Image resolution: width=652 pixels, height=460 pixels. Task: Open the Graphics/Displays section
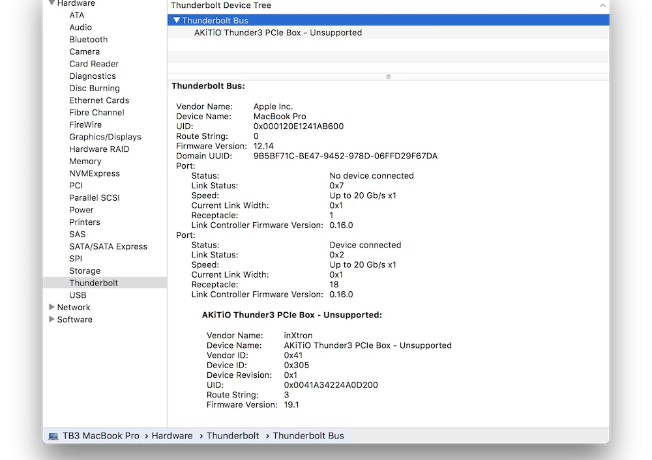pyautogui.click(x=105, y=137)
